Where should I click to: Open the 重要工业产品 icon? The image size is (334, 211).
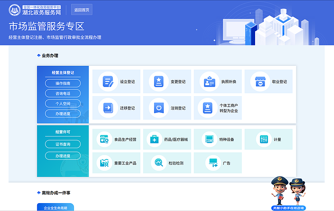[x=104, y=163]
